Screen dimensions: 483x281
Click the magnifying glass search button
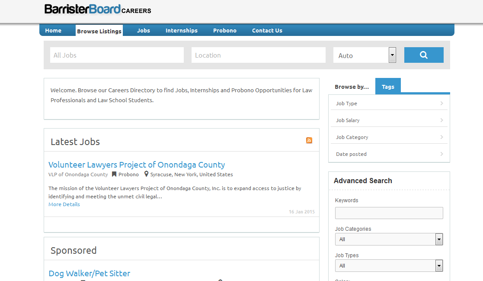point(423,55)
